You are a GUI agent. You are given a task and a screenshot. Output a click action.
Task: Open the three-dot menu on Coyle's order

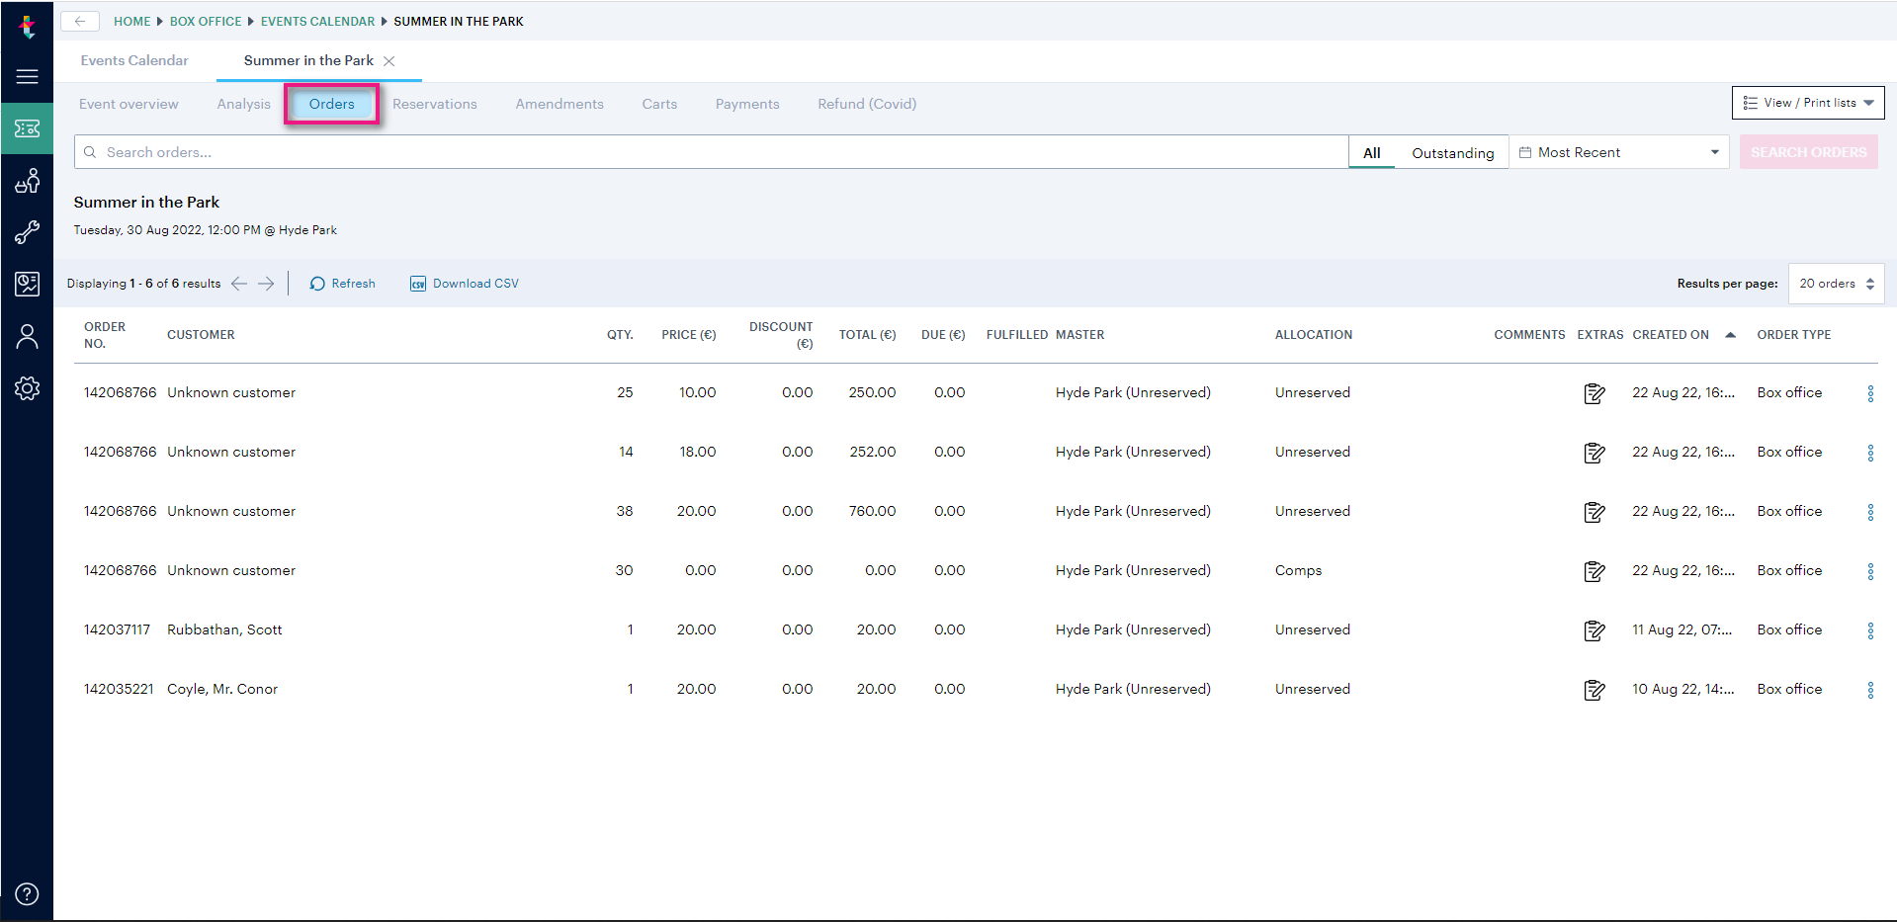(1869, 690)
